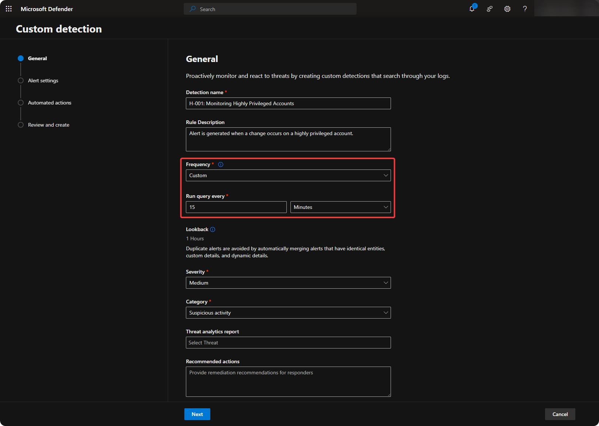The width and height of the screenshot is (599, 426).
Task: Open the settings gear icon
Action: click(x=507, y=9)
